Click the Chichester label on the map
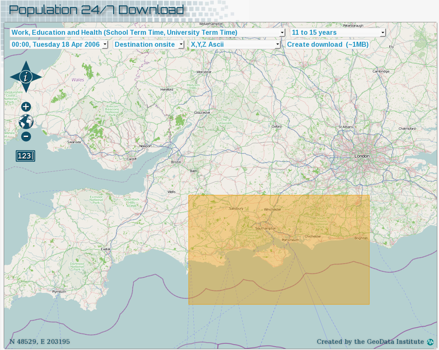Image resolution: width=439 pixels, height=350 pixels. click(313, 236)
